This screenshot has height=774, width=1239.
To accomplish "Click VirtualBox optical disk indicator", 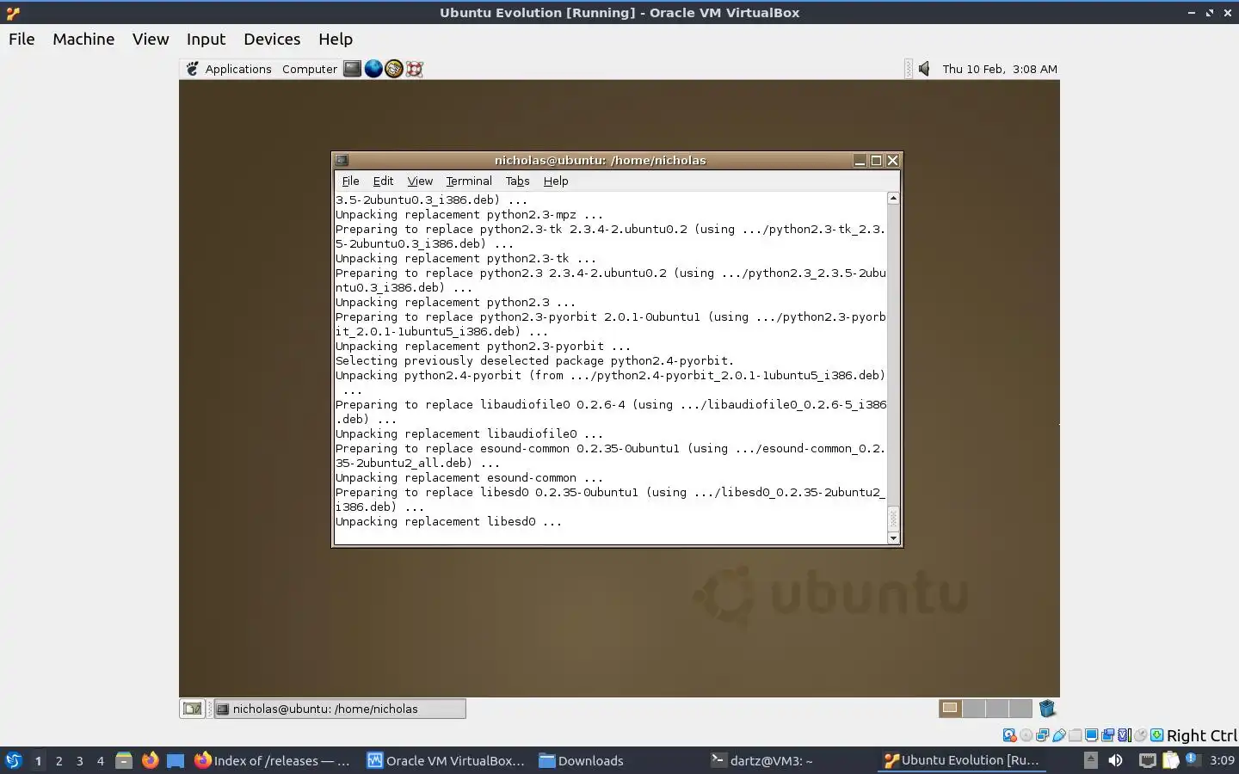I will click(1026, 735).
